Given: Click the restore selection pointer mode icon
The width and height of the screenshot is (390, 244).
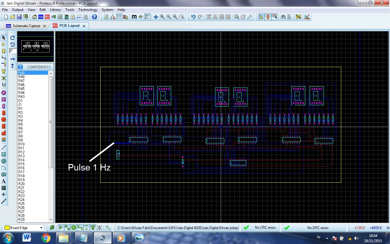Looking at the screenshot, I should pyautogui.click(x=3, y=38).
